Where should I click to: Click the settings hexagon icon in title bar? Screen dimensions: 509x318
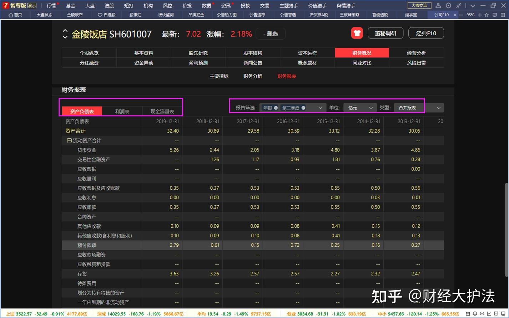[x=449, y=5]
